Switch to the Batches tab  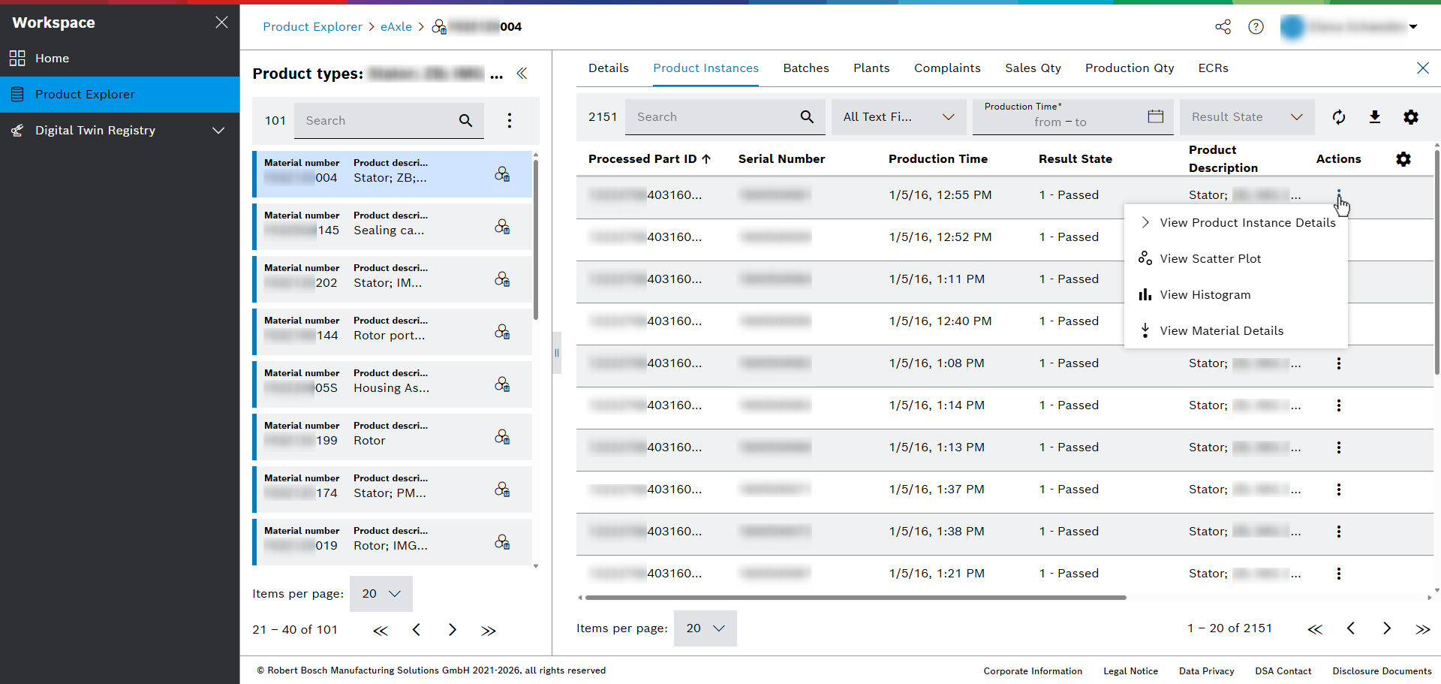pyautogui.click(x=806, y=68)
